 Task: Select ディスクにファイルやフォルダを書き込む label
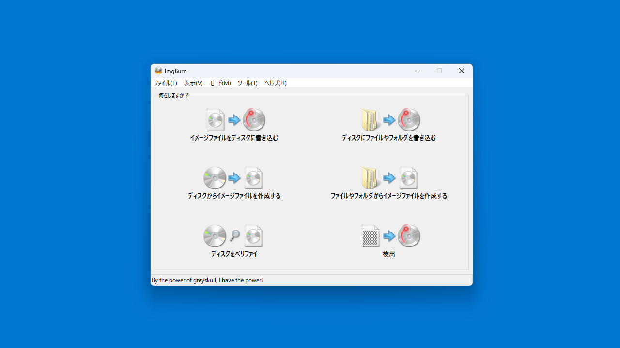click(389, 138)
